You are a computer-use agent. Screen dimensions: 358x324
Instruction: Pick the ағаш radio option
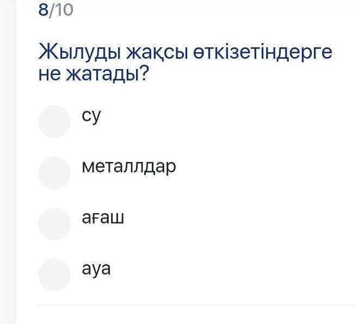54,224
